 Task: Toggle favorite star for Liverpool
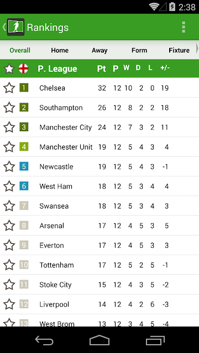[x=9, y=304]
